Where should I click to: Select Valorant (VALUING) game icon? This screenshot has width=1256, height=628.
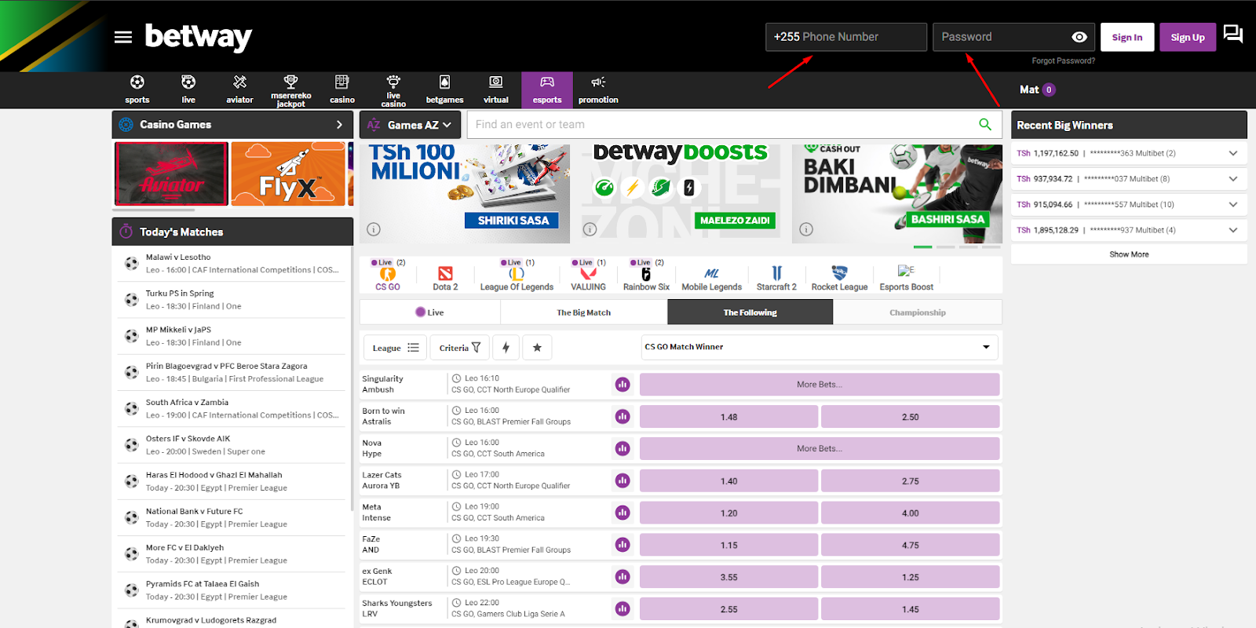pyautogui.click(x=588, y=274)
